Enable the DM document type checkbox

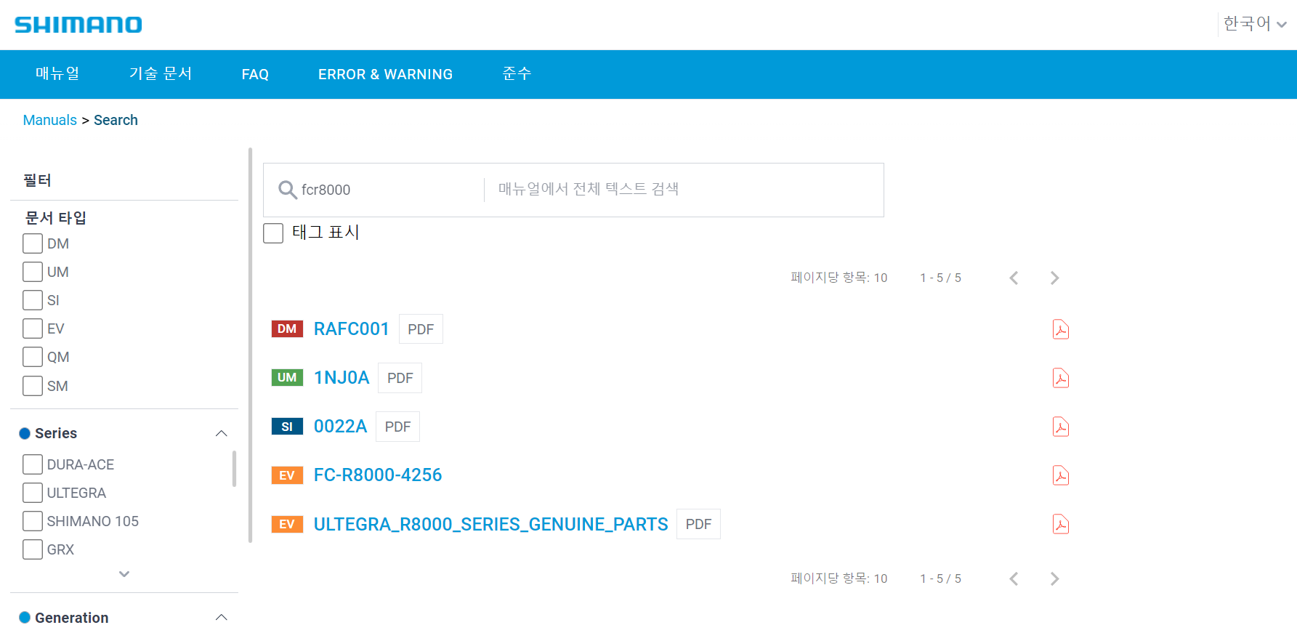(x=33, y=243)
